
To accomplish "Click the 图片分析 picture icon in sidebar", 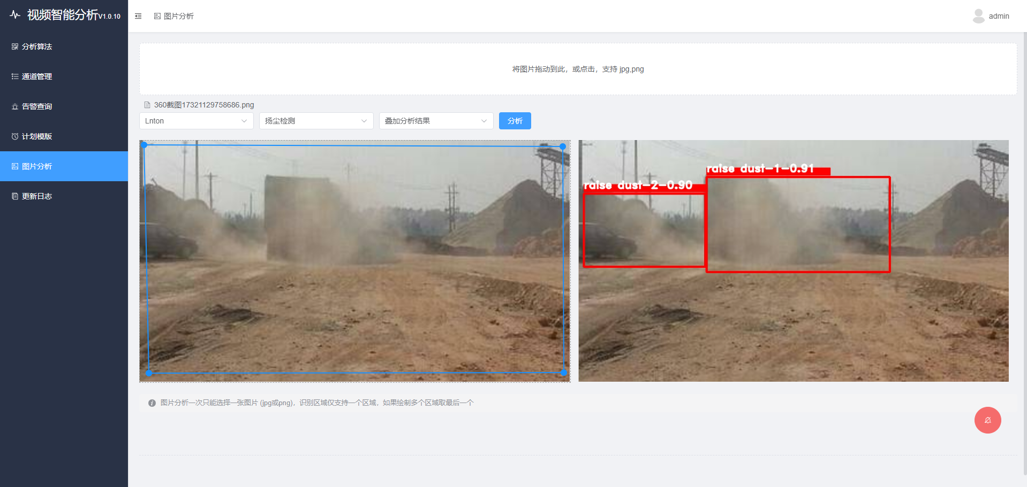I will coord(15,166).
